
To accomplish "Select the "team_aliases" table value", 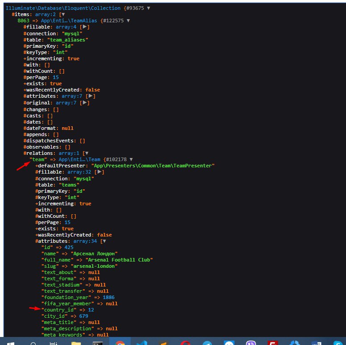I will [67, 40].
